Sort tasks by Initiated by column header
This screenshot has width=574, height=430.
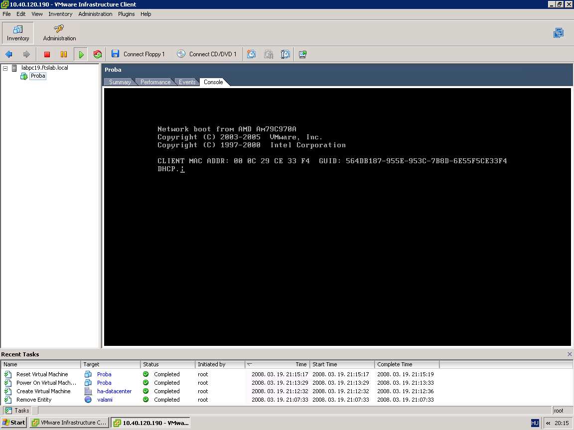220,364
